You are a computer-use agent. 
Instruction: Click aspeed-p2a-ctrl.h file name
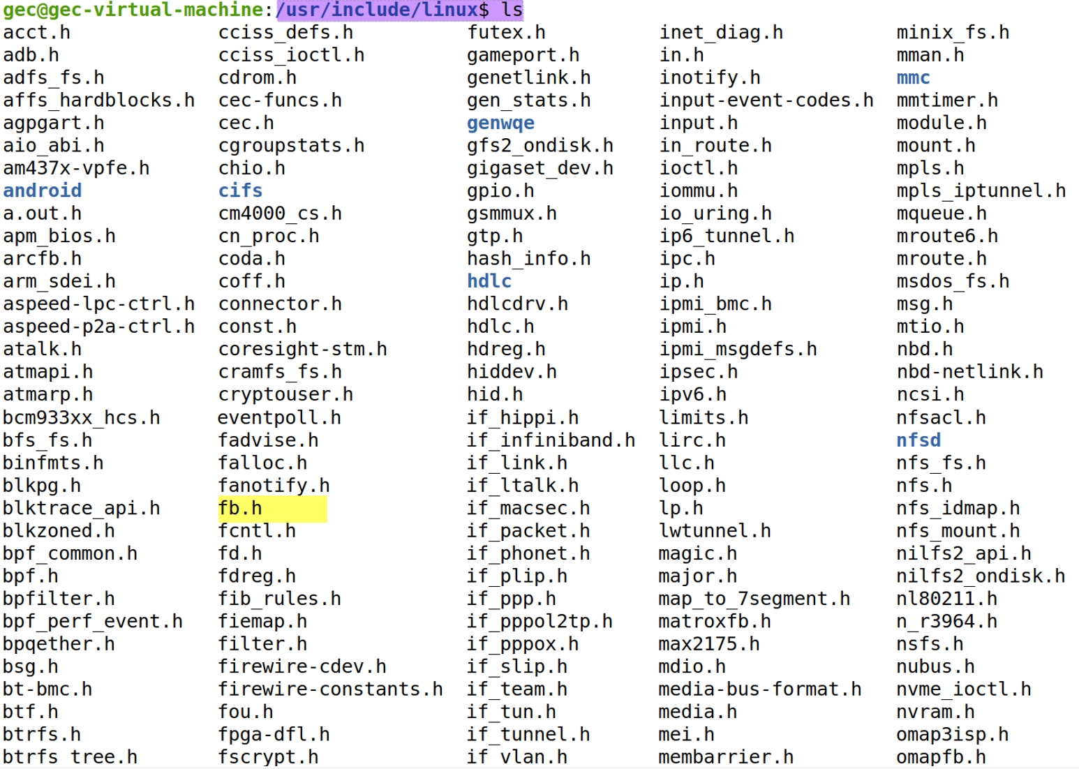99,327
